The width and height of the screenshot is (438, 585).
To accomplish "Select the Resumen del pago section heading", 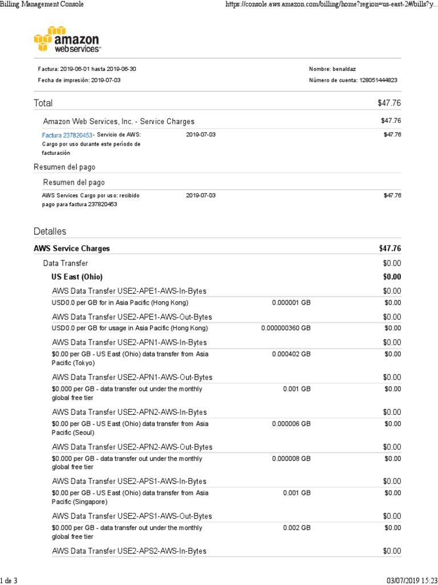I will 64,167.
